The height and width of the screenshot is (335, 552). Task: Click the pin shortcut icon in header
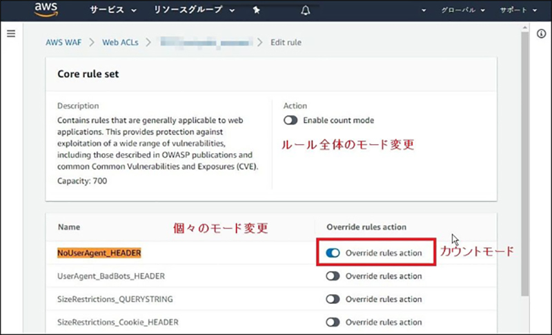(256, 10)
